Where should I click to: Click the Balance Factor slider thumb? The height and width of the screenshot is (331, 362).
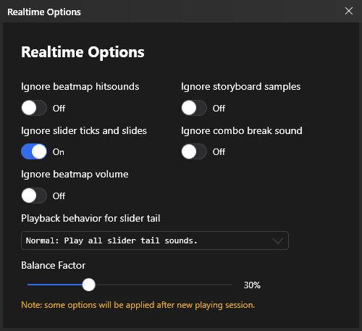point(89,285)
